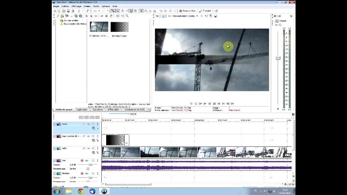Expand the Undo history dropdown arrow
The image size is (347, 195).
click(x=99, y=11)
